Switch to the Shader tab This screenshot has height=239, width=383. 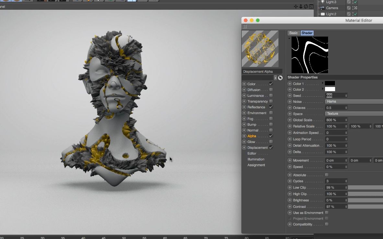tap(307, 33)
